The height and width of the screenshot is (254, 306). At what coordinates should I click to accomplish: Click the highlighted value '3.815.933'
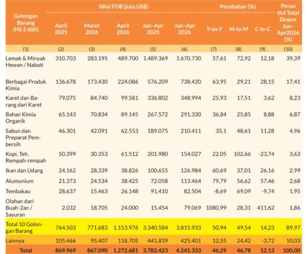[188, 227]
